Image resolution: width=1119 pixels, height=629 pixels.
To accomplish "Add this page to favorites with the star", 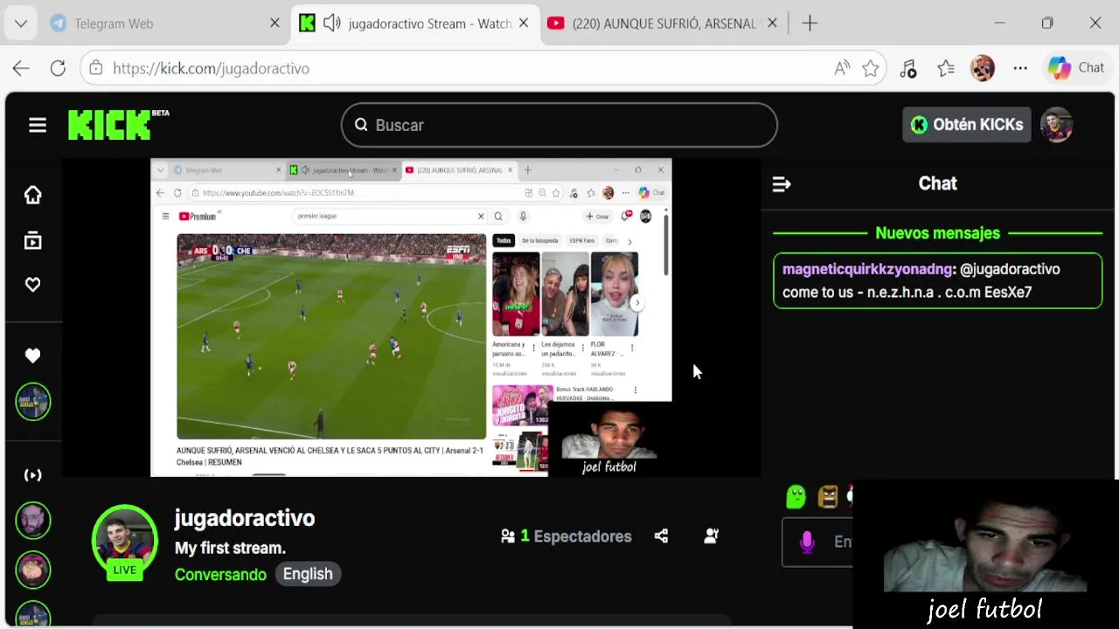I will coord(871,68).
